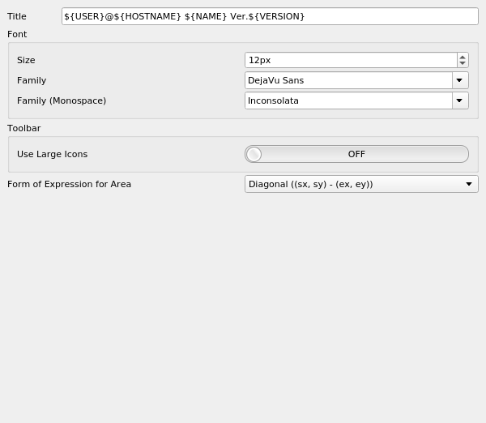
Task: Increase font size with the up arrow
Action: coord(463,57)
